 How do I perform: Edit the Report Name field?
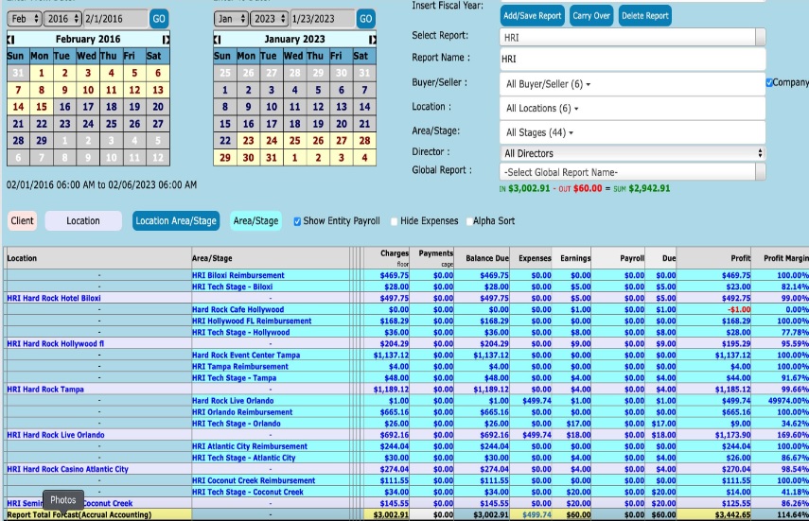632,59
